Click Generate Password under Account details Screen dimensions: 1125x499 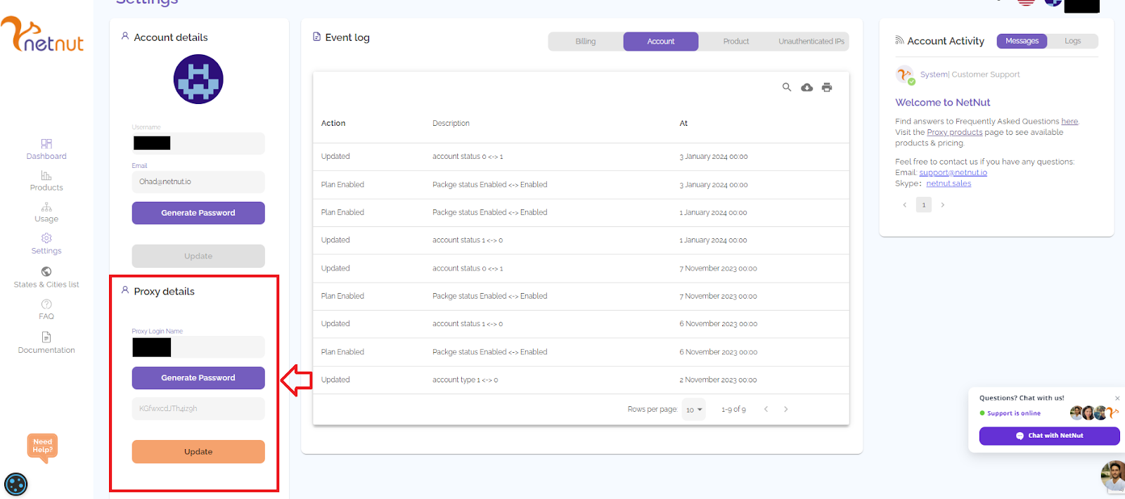(x=198, y=213)
